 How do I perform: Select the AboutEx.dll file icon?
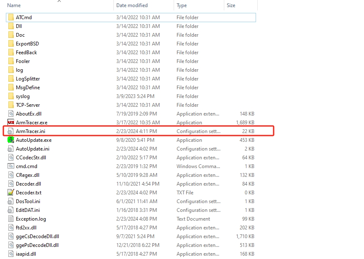point(11,114)
